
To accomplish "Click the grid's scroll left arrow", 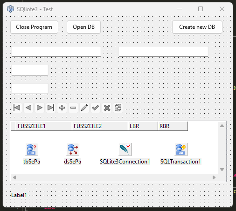I will click(14, 177).
